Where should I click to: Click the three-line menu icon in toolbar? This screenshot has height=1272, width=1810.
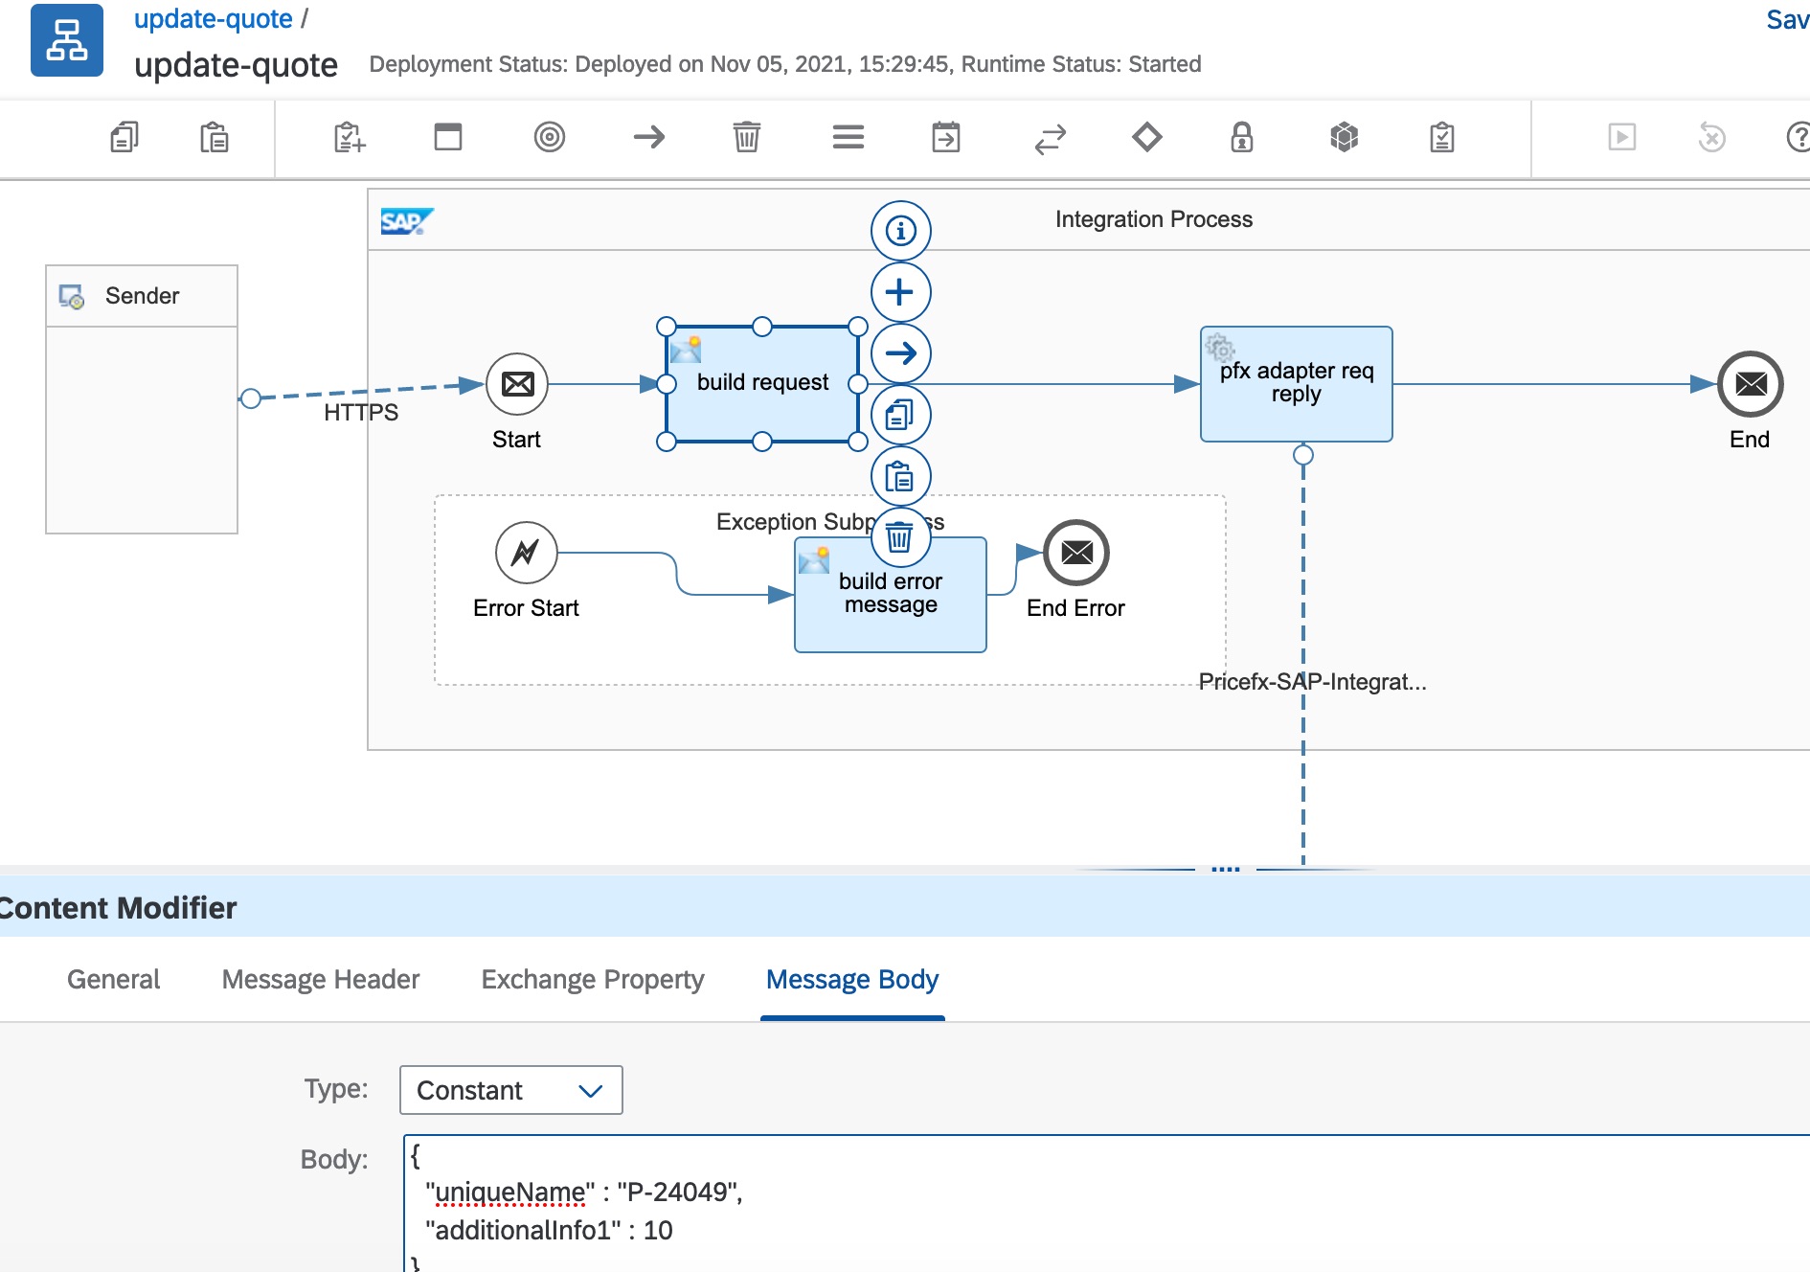point(848,137)
